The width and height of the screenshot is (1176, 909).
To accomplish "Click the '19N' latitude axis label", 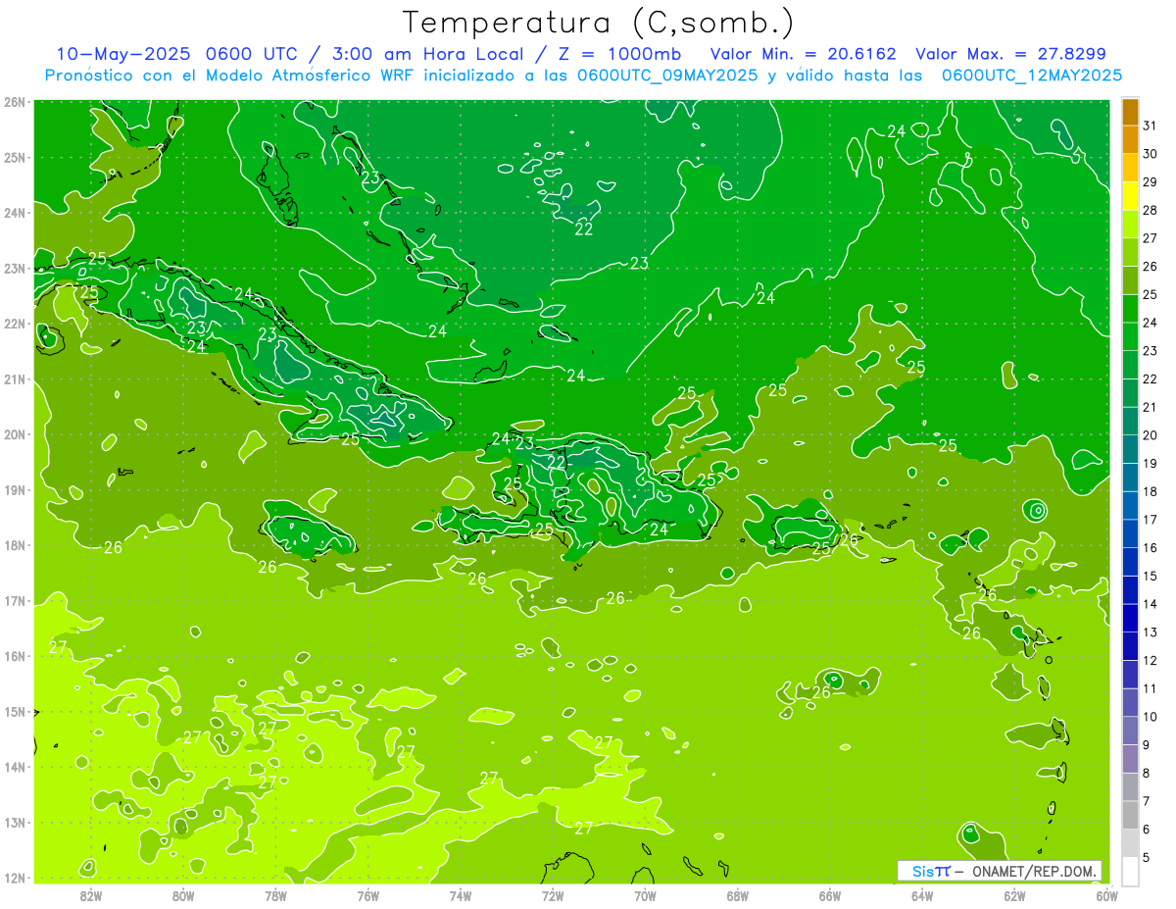I will 14,489.
